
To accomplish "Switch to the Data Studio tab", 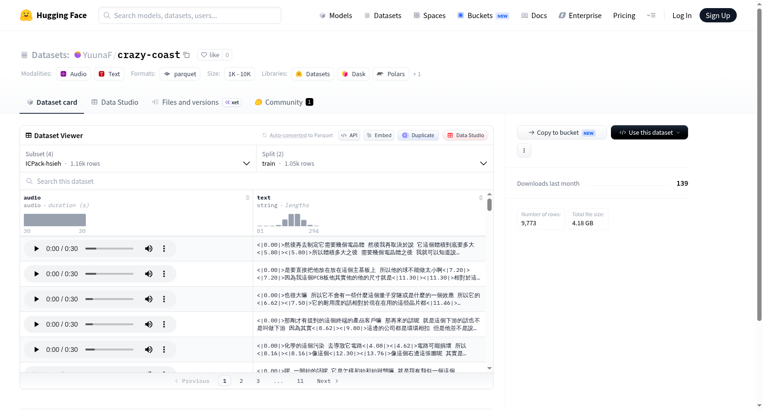I will point(115,102).
